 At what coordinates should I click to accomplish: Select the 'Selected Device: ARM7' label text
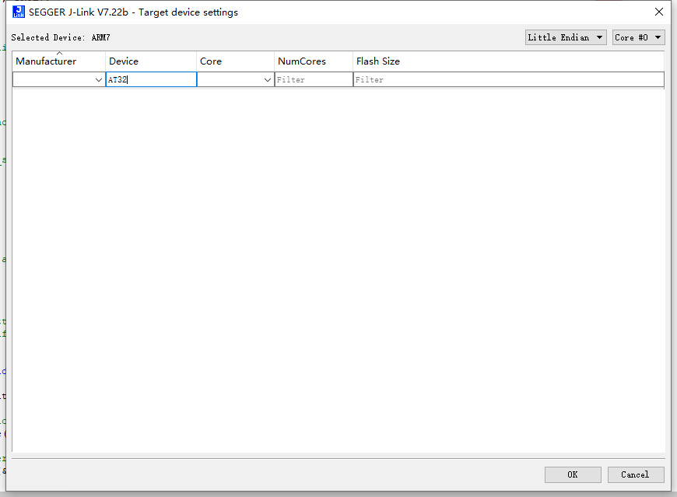tap(61, 37)
